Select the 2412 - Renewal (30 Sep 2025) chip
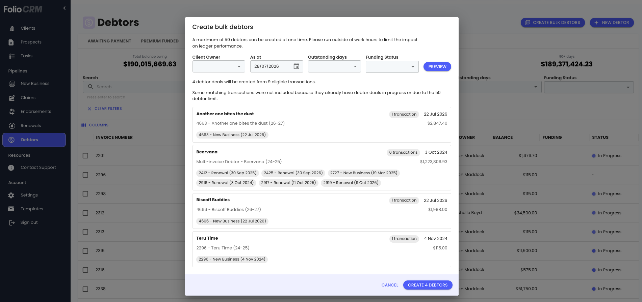 coord(228,173)
